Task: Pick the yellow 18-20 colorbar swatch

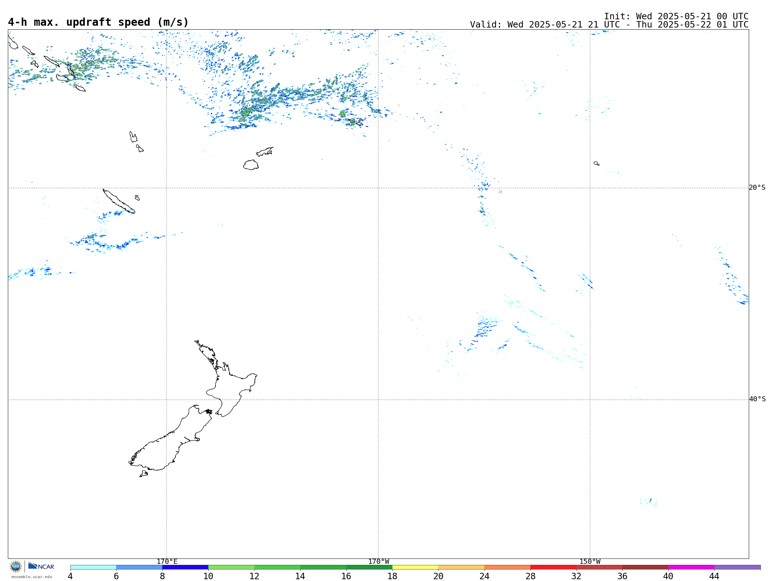Action: coord(415,567)
